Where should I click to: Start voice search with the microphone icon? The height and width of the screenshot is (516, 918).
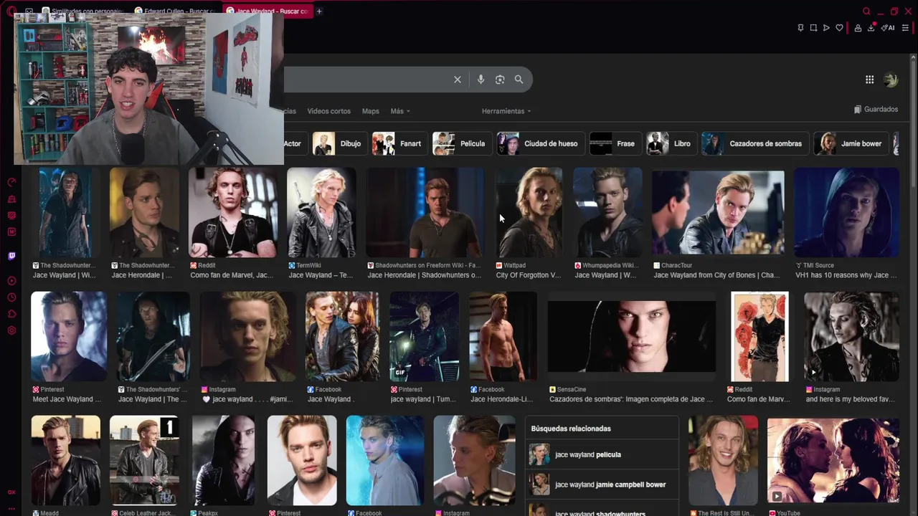[481, 80]
